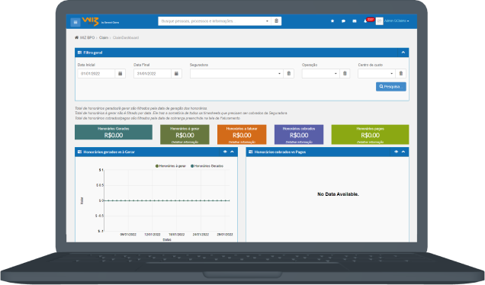Image resolution: width=485 pixels, height=285 pixels.
Task: Open the Operação dropdown
Action: 321,74
